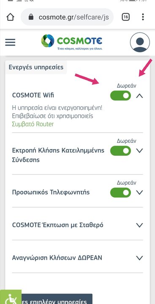Disable the COSMOTE Wifi toggle
Screen dimensions: 155x304
point(120,95)
